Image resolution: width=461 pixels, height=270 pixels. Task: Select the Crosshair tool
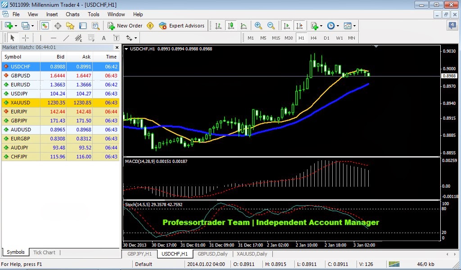(x=25, y=38)
